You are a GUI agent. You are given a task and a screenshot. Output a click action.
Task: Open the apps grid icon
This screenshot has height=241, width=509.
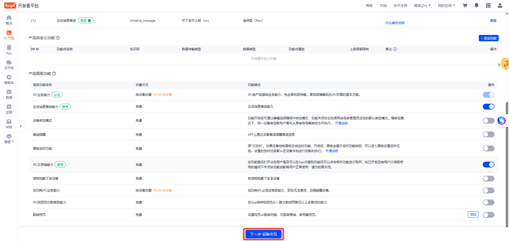(488, 6)
